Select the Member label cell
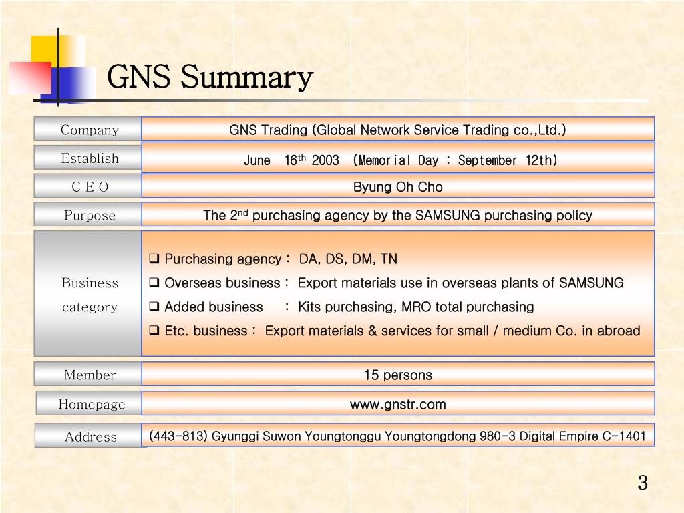The height and width of the screenshot is (513, 684). tap(88, 374)
